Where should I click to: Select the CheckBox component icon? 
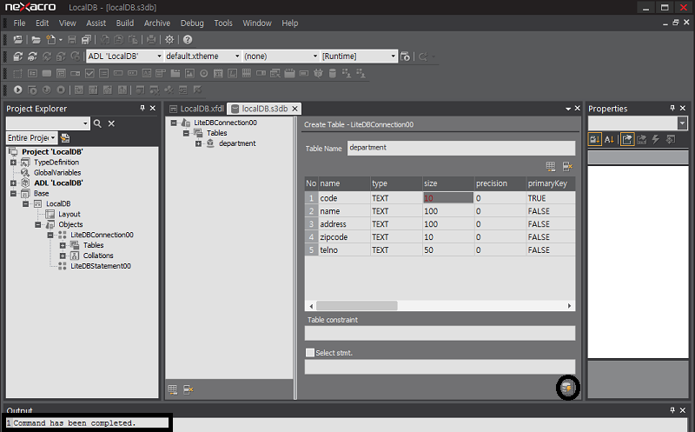click(89, 73)
